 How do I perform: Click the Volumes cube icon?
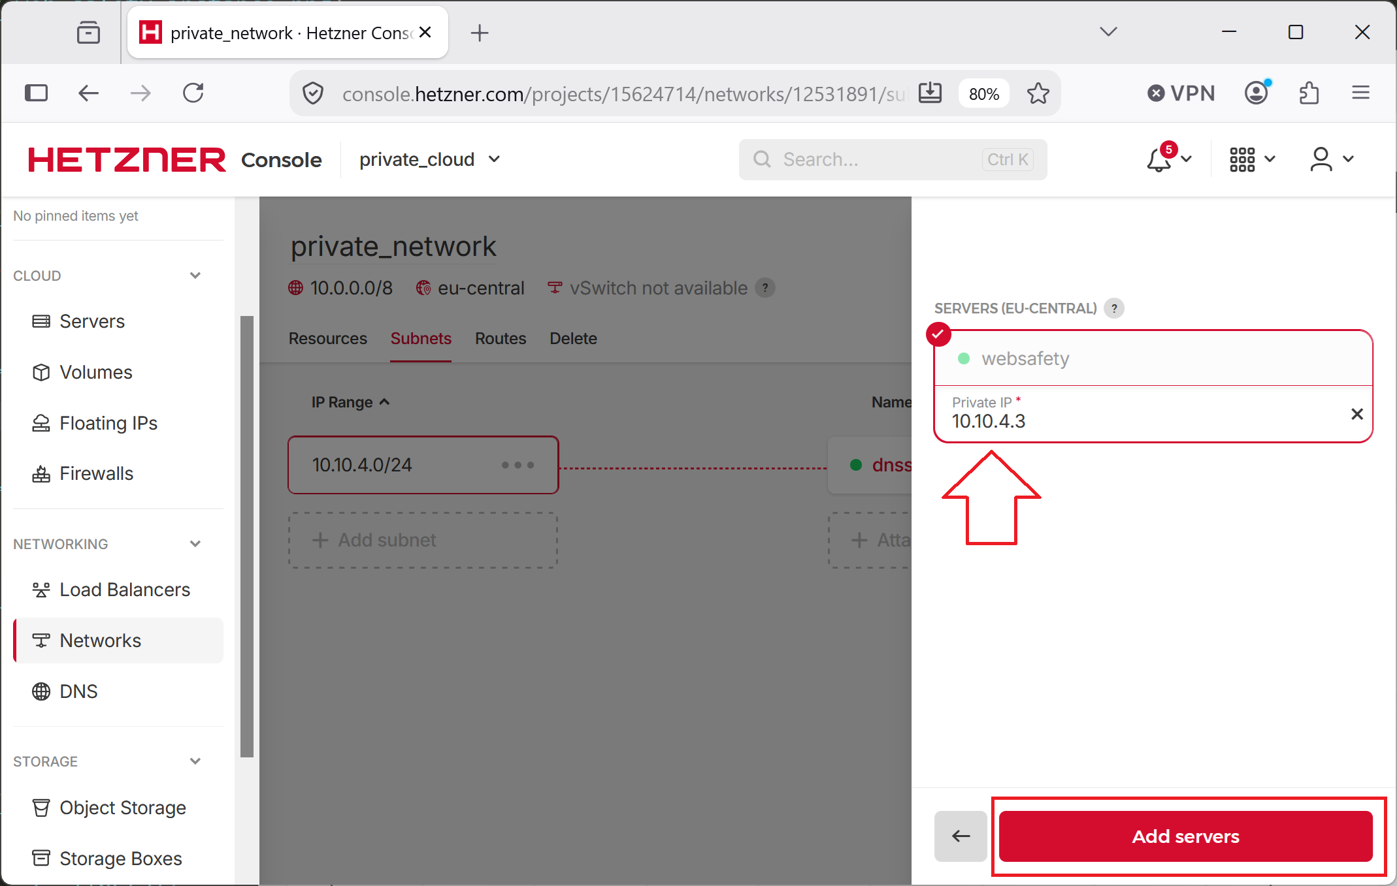(41, 372)
